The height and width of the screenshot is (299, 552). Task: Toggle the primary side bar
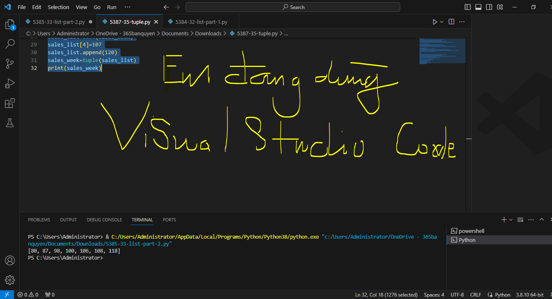[468, 7]
